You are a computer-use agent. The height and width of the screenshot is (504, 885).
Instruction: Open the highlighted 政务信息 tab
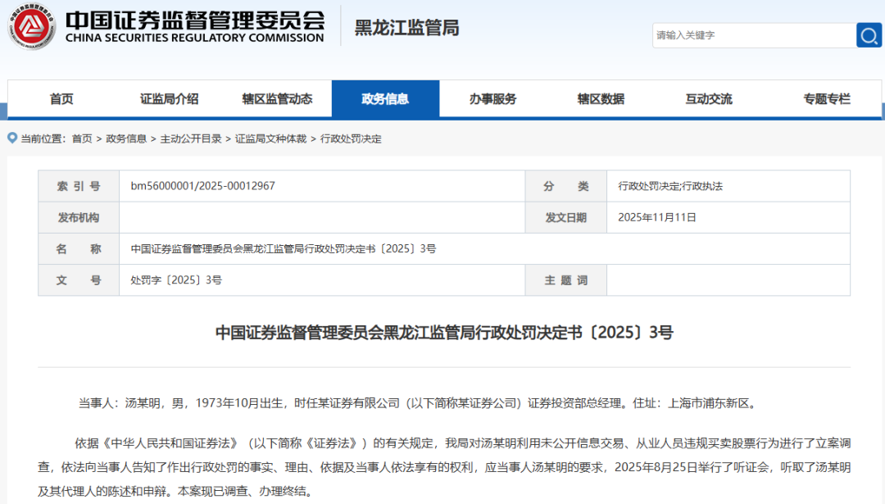(x=386, y=98)
